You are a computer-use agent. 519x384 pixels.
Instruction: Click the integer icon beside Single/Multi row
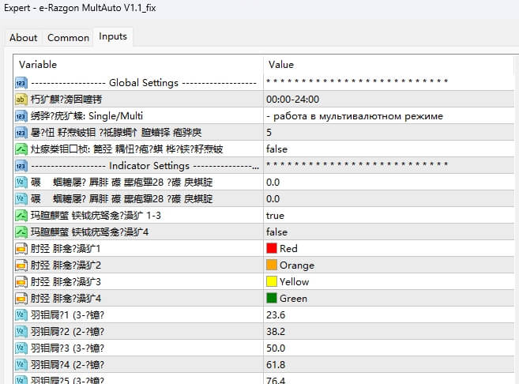coord(21,116)
